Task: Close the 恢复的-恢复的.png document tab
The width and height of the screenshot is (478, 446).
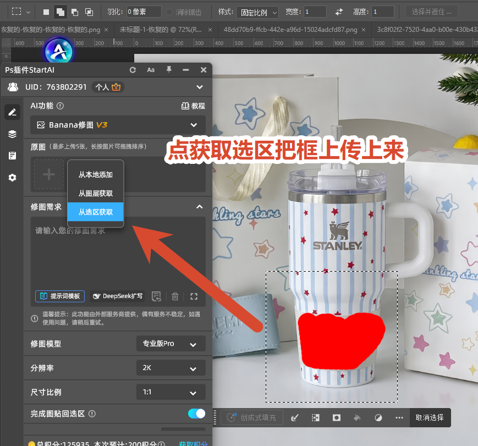Action: pyautogui.click(x=106, y=30)
